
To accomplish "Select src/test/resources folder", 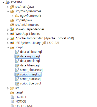I will (25, 25).
